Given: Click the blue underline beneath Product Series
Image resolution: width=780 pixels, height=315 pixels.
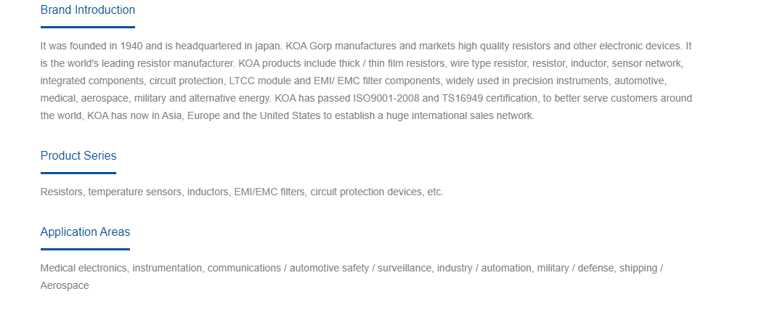Looking at the screenshot, I should 78,173.
